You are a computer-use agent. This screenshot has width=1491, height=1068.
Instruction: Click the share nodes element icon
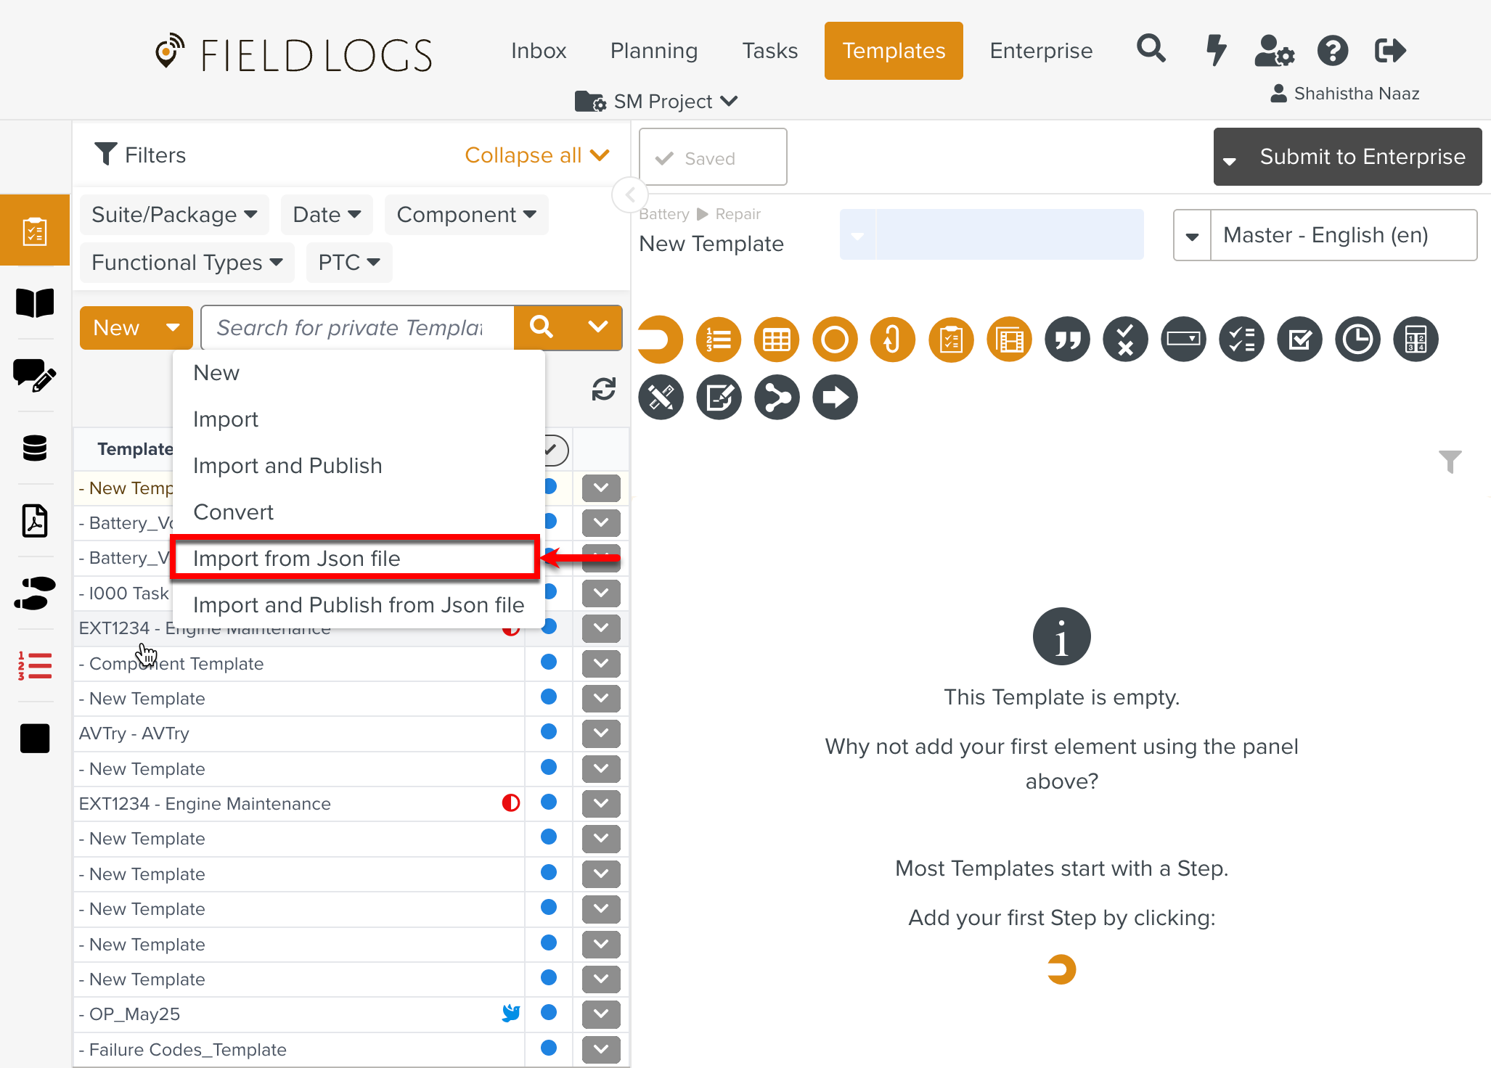pos(777,397)
